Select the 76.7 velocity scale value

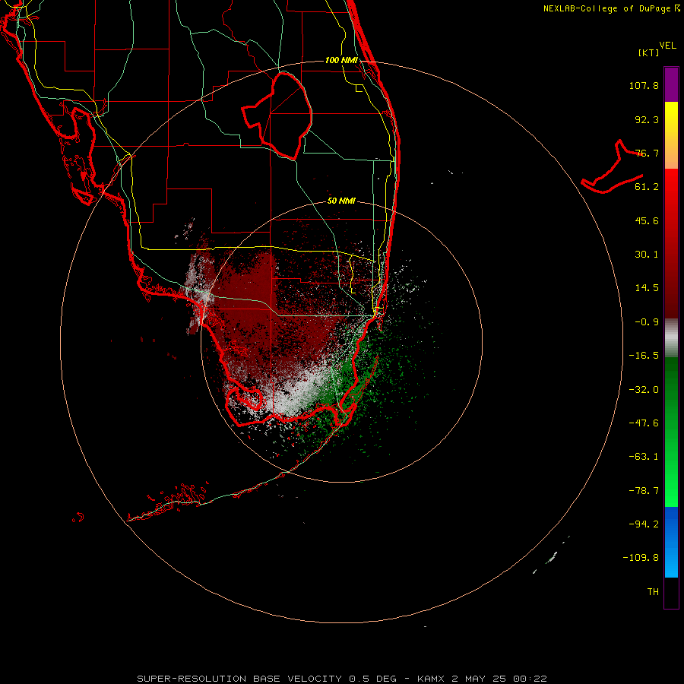tap(647, 153)
